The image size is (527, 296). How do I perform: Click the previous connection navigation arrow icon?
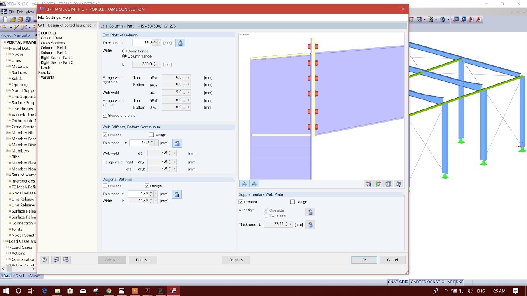tap(56, 259)
